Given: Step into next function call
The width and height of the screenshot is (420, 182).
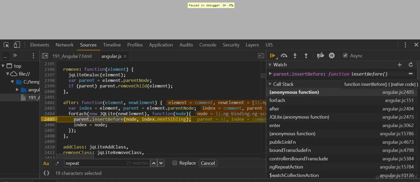Looking at the screenshot, I should [295, 56].
